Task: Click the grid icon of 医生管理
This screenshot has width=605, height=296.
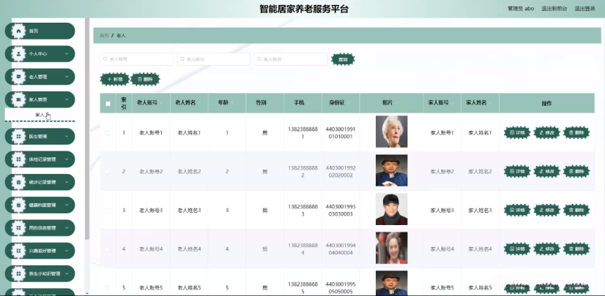Action: 18,136
